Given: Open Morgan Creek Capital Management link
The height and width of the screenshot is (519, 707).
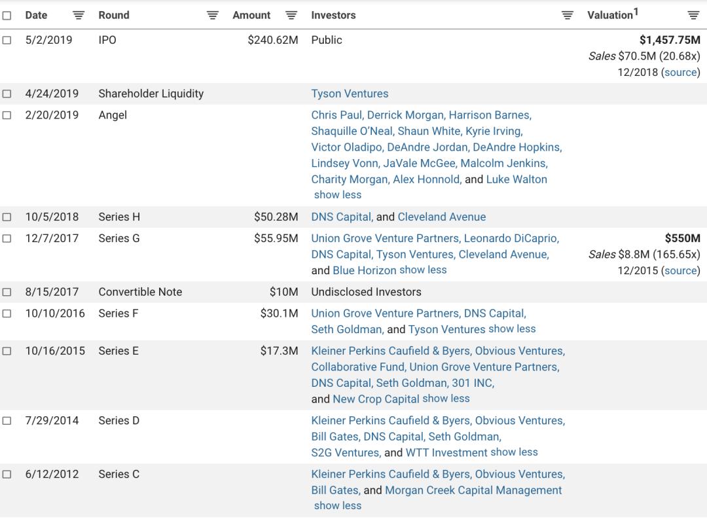Looking at the screenshot, I should [x=473, y=490].
